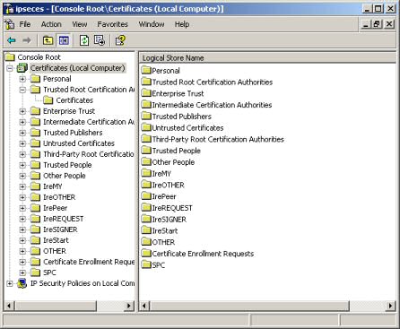Expand the IP Security Policies tree node
400x329 pixels.
point(10,283)
